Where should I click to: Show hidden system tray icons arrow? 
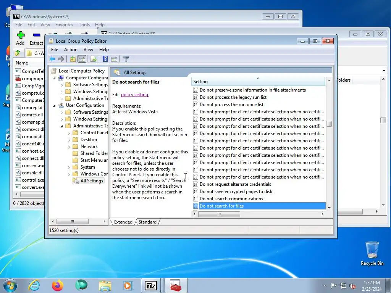click(x=325, y=286)
